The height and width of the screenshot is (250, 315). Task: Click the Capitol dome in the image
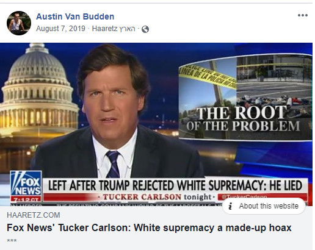tap(38, 90)
